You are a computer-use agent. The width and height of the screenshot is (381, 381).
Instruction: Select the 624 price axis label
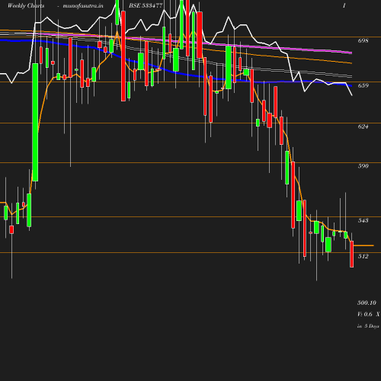coord(363,126)
